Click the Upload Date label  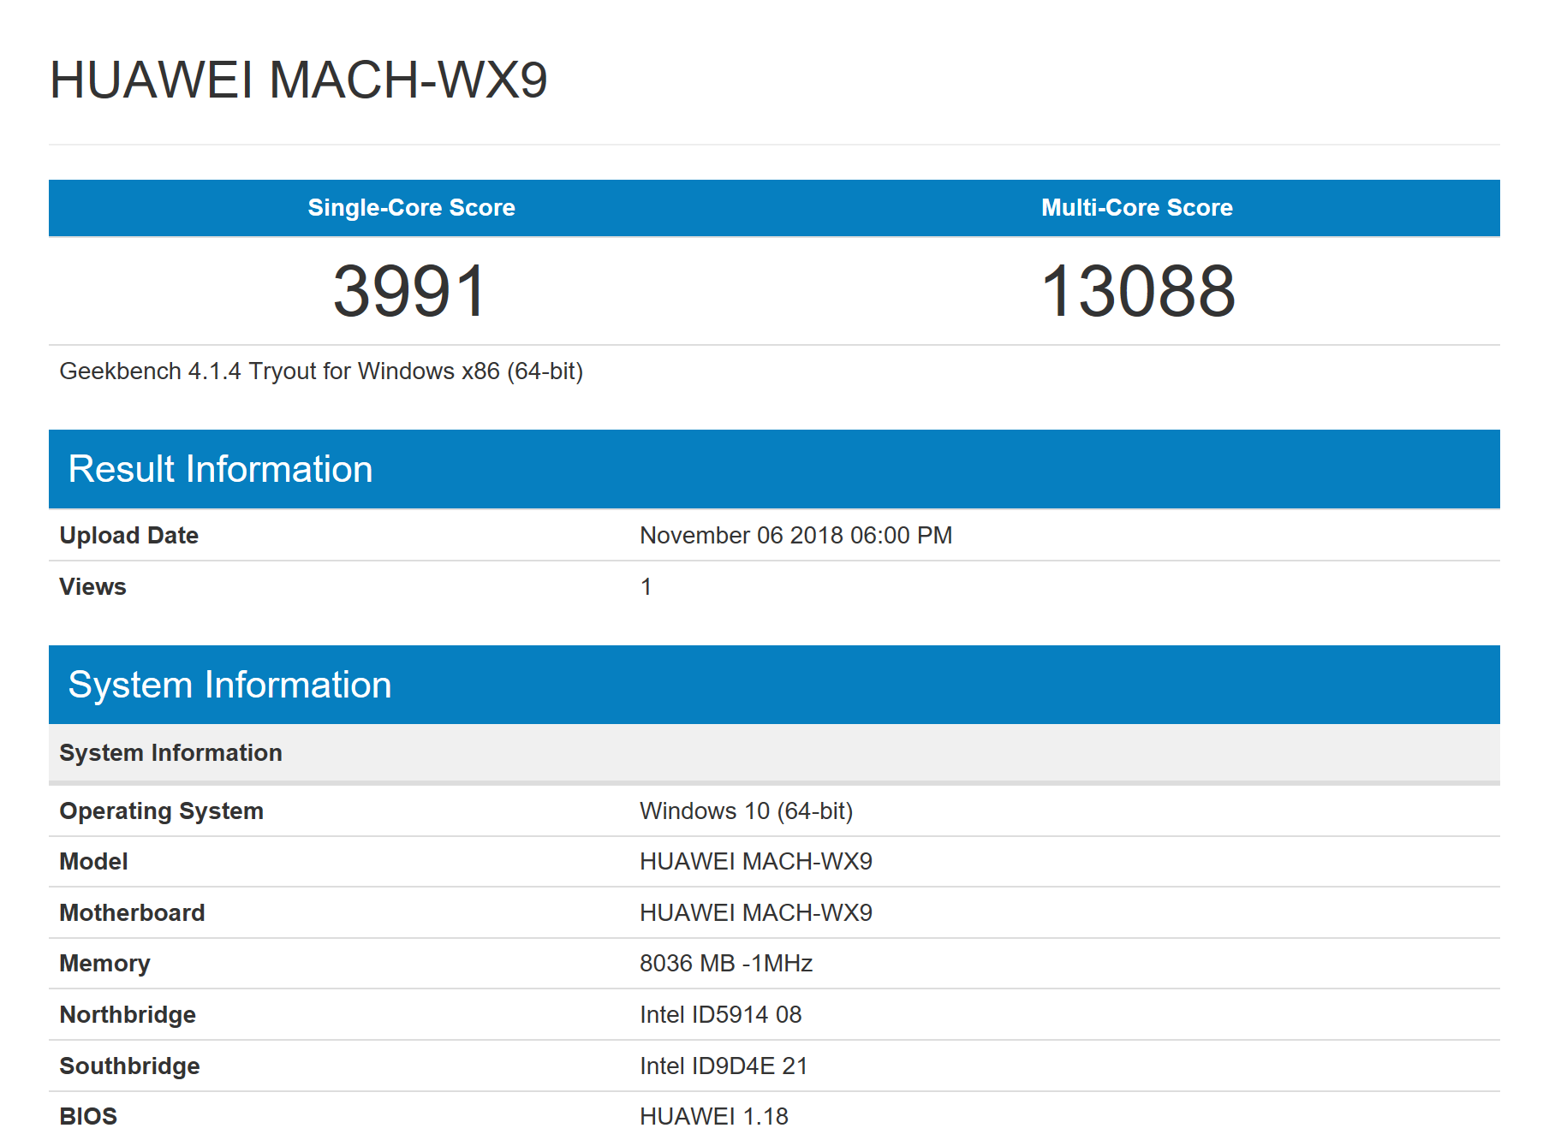point(129,536)
